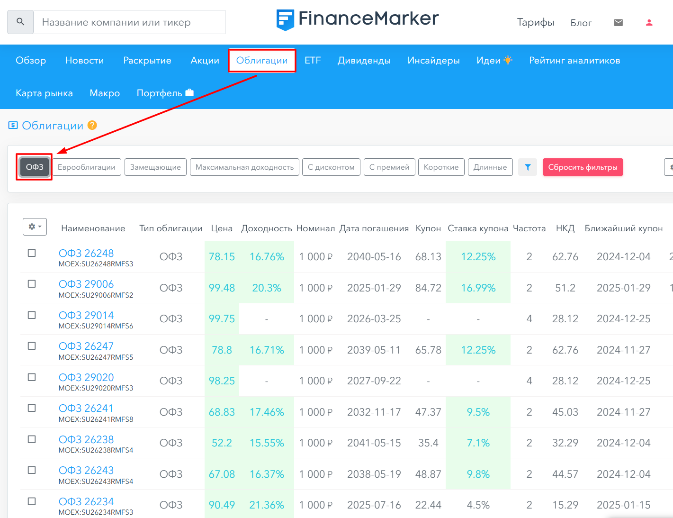This screenshot has width=673, height=518.
Task: Open bond ОФЗ 26234 link
Action: (x=86, y=501)
